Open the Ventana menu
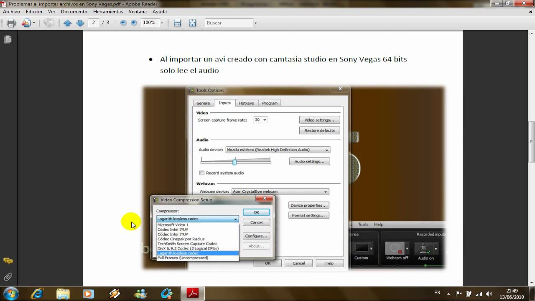This screenshot has height=301, width=535. click(138, 12)
